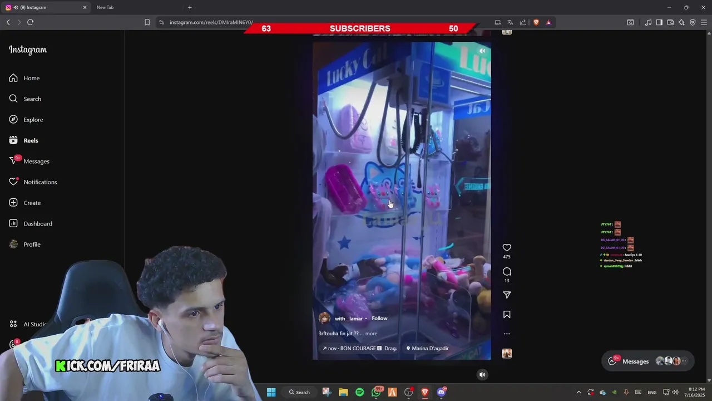The height and width of the screenshot is (401, 712).
Task: Open File Explorer from taskbar
Action: (343, 392)
